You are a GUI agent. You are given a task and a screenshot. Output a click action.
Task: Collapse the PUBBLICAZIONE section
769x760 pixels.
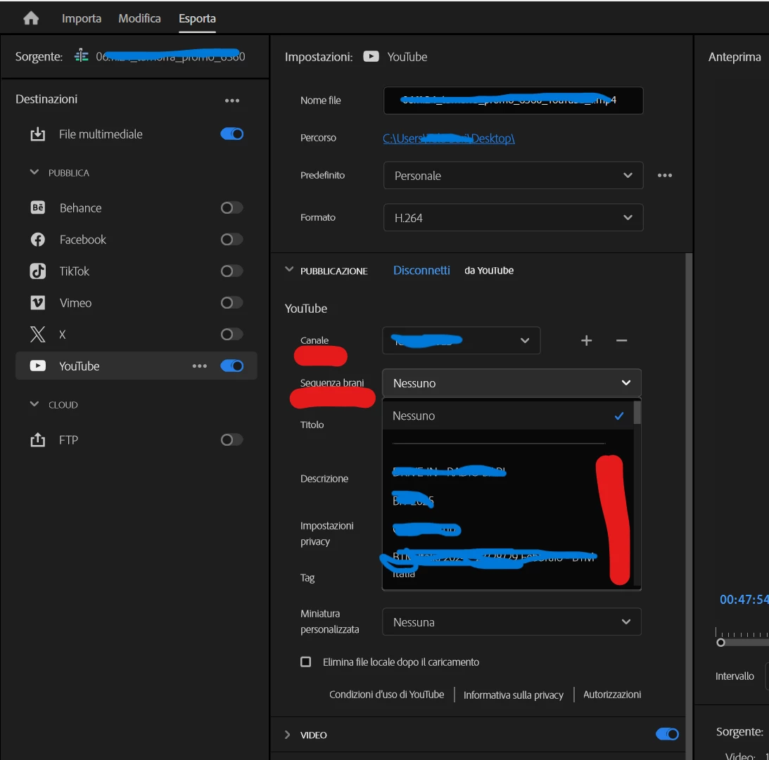point(289,269)
